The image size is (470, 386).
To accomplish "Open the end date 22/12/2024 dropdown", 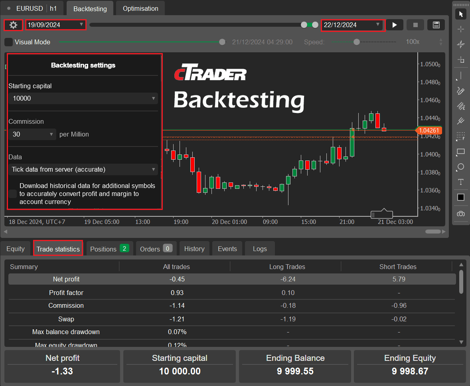I will tap(353, 25).
